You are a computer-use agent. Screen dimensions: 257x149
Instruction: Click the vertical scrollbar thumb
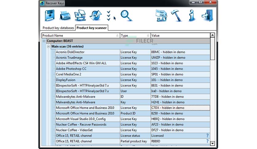click(212, 49)
